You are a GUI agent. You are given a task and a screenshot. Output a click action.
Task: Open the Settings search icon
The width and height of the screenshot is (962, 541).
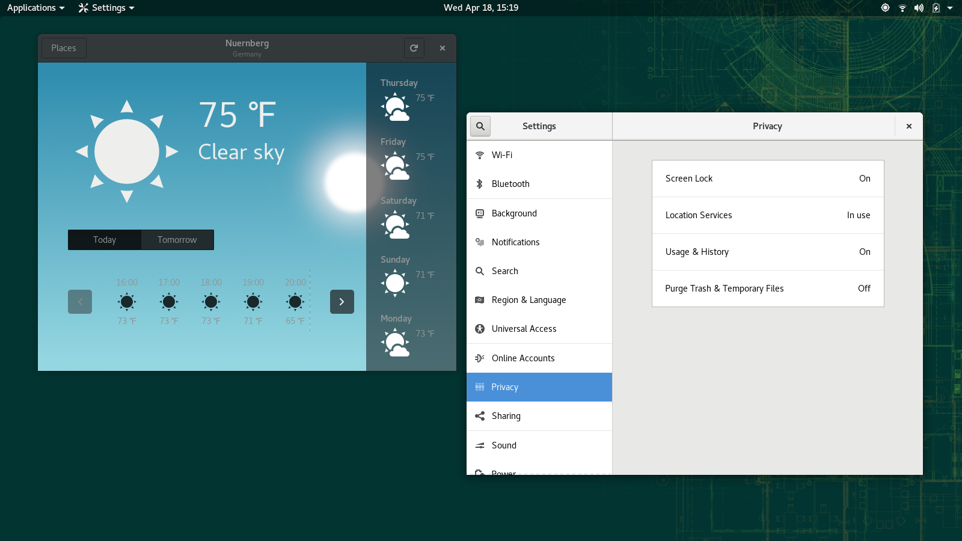[480, 126]
